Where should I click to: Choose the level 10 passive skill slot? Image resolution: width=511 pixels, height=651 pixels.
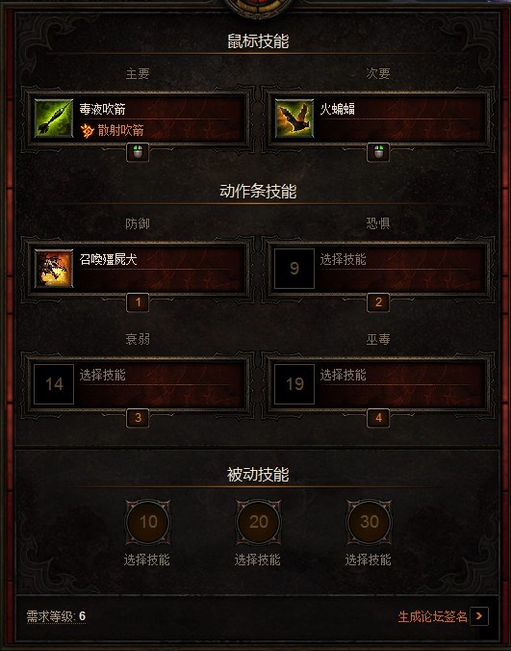pyautogui.click(x=148, y=522)
